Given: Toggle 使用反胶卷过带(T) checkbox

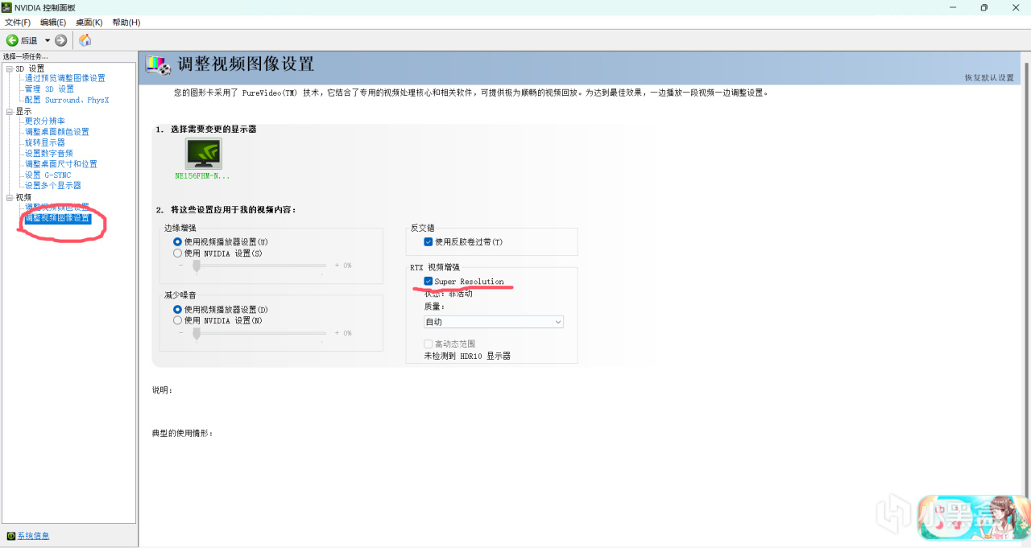Looking at the screenshot, I should tap(429, 241).
